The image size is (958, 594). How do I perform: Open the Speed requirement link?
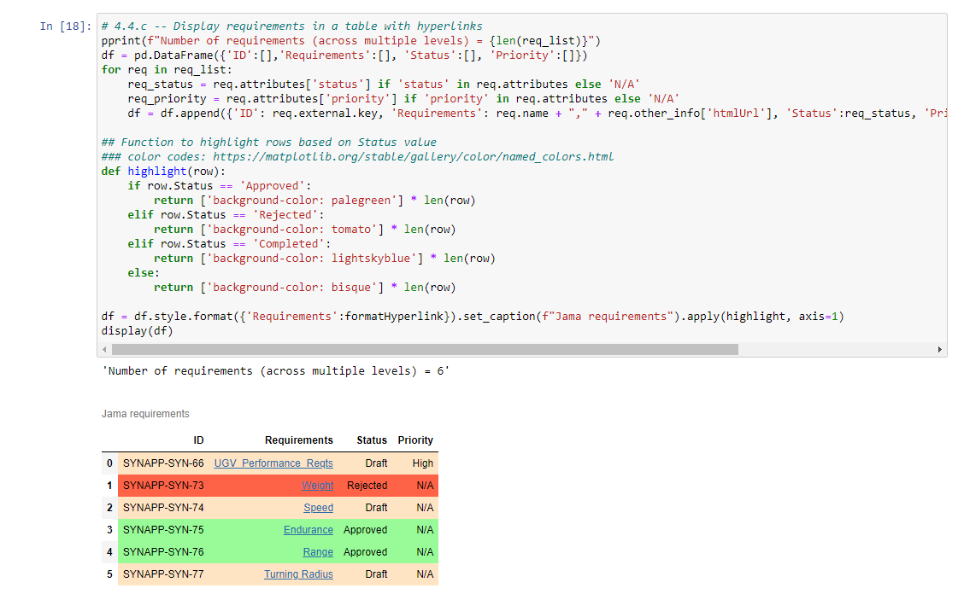tap(318, 508)
